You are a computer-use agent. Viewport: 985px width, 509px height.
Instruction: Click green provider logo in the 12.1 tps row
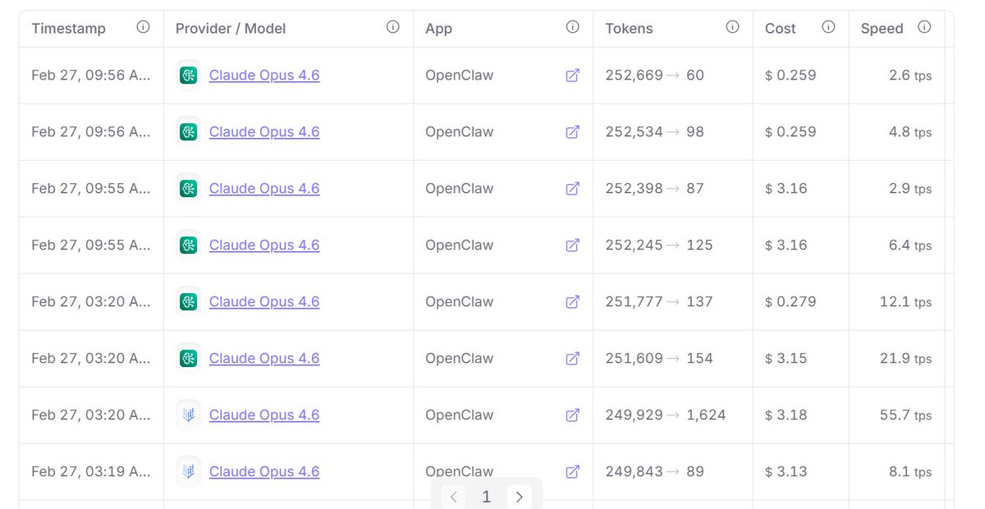click(x=189, y=302)
